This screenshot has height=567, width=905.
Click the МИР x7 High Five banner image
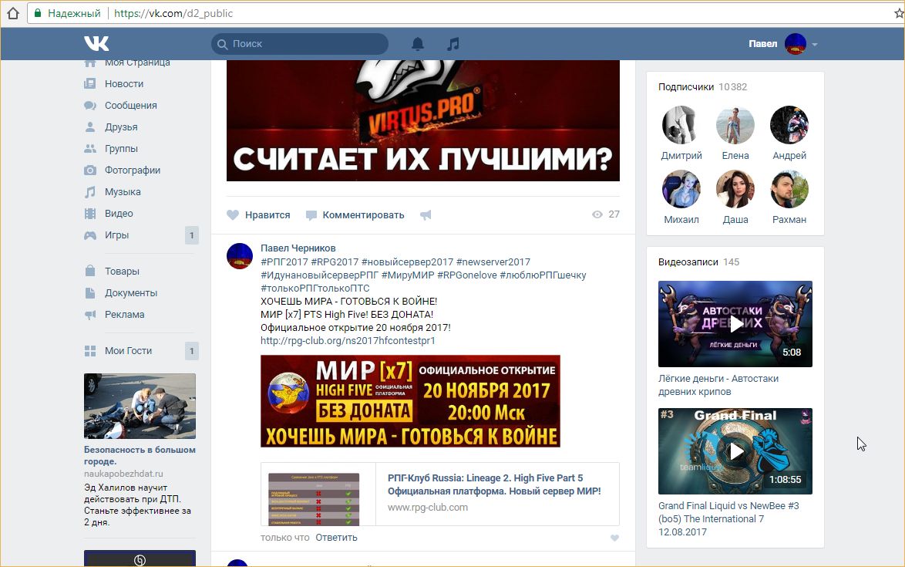pyautogui.click(x=410, y=401)
